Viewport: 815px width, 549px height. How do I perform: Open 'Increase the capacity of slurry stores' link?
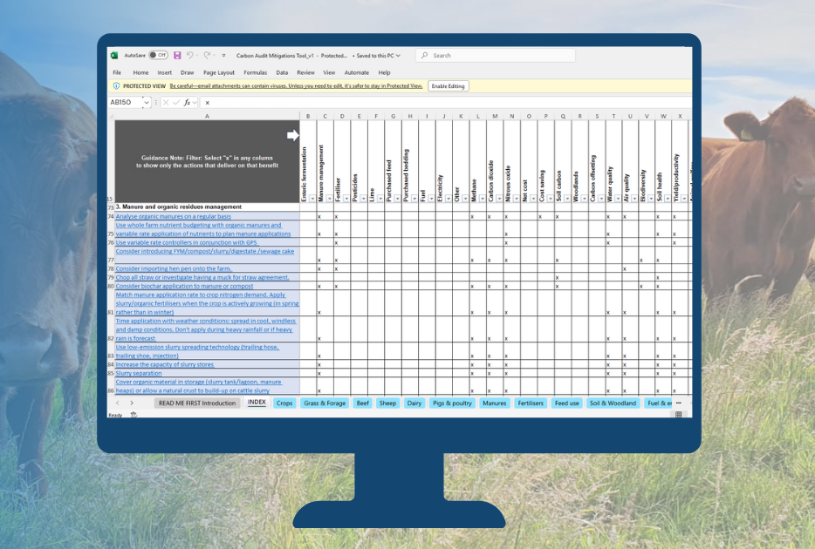pyautogui.click(x=164, y=364)
